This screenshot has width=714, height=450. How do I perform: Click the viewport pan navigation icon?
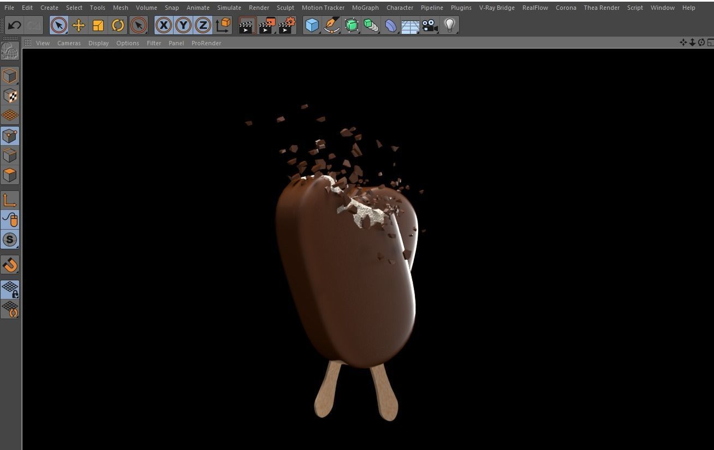pyautogui.click(x=683, y=43)
